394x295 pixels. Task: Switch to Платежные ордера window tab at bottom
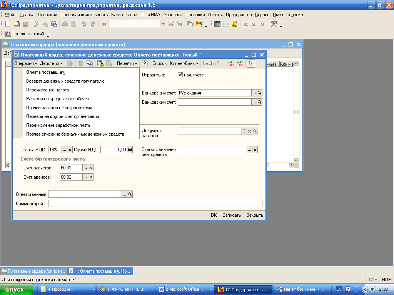click(33, 271)
